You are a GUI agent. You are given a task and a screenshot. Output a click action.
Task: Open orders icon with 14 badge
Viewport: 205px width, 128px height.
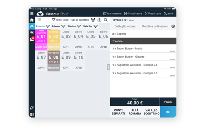click(x=32, y=39)
